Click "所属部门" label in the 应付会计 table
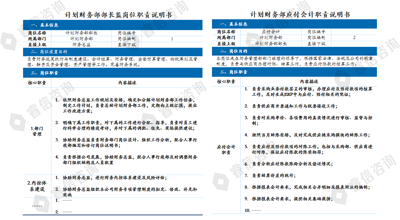 pyautogui.click(x=226, y=37)
